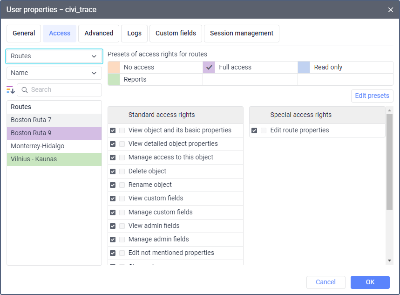Choose the Read only blue preset swatch
400x295 pixels.
click(x=304, y=67)
